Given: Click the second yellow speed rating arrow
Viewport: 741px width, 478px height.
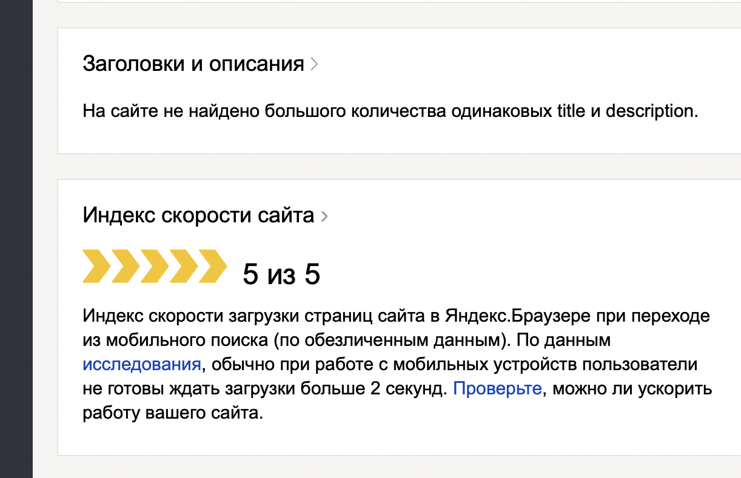Looking at the screenshot, I should [x=126, y=266].
